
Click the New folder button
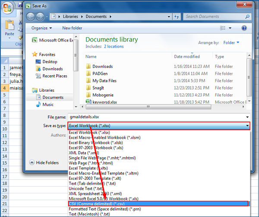[72, 28]
